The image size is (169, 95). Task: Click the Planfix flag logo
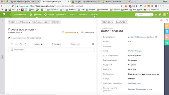(4, 15)
